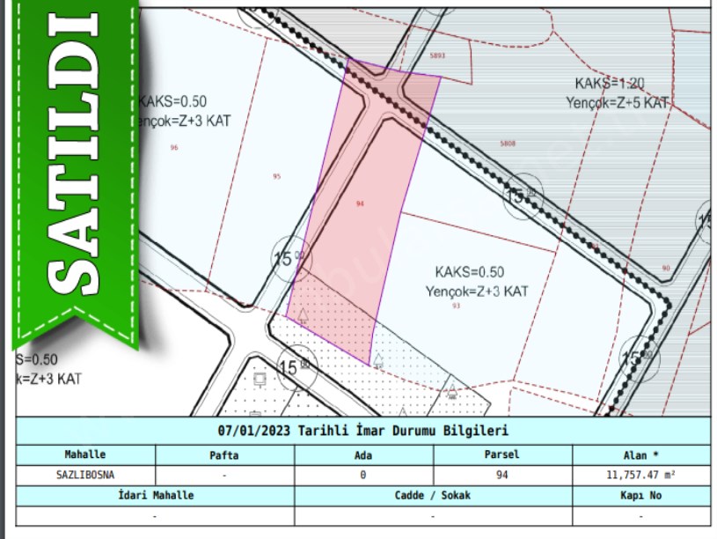Viewport: 717px width, 539px height.
Task: Click the tree symbol just below parcel 94's bottom tip
Action: [x=378, y=358]
